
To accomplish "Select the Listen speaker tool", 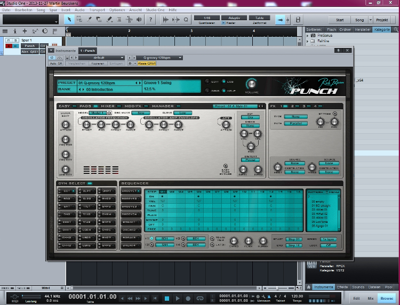I will click(x=139, y=19).
